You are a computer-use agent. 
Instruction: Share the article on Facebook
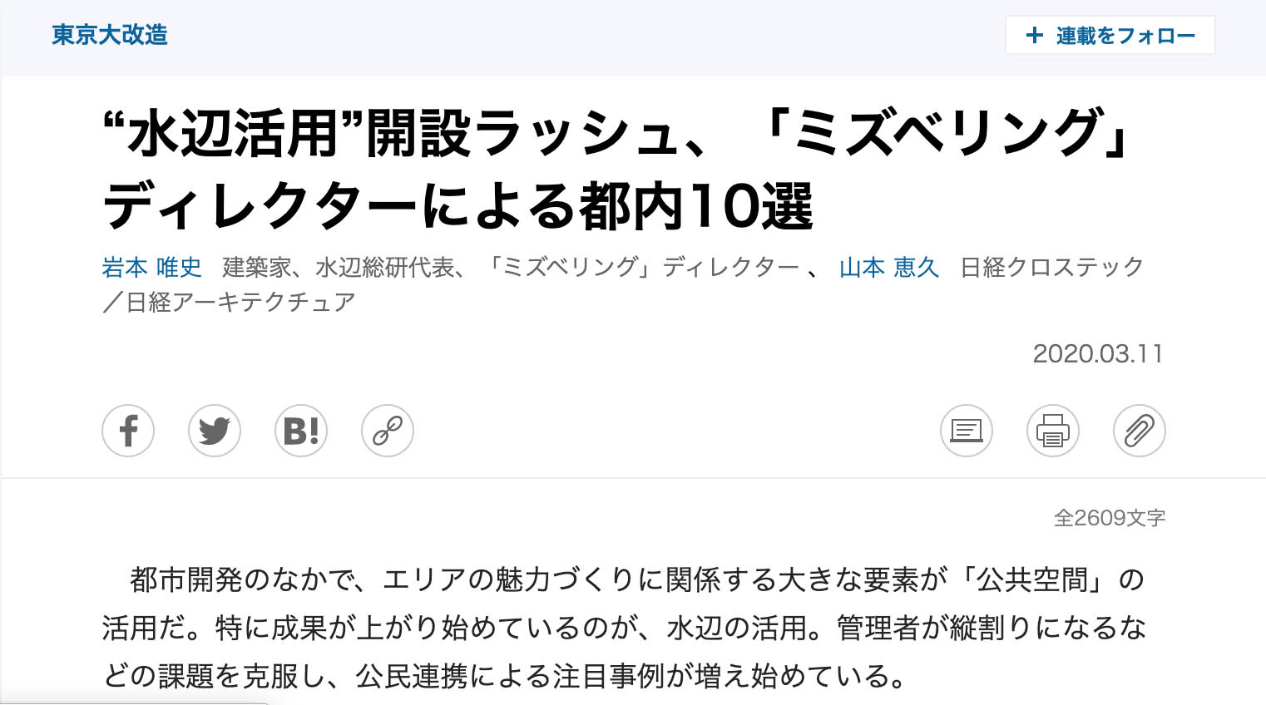pyautogui.click(x=128, y=431)
